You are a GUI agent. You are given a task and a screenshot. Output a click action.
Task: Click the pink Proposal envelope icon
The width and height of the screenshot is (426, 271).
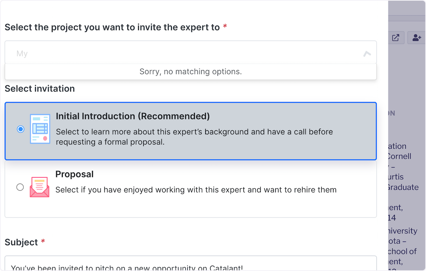coord(39,187)
